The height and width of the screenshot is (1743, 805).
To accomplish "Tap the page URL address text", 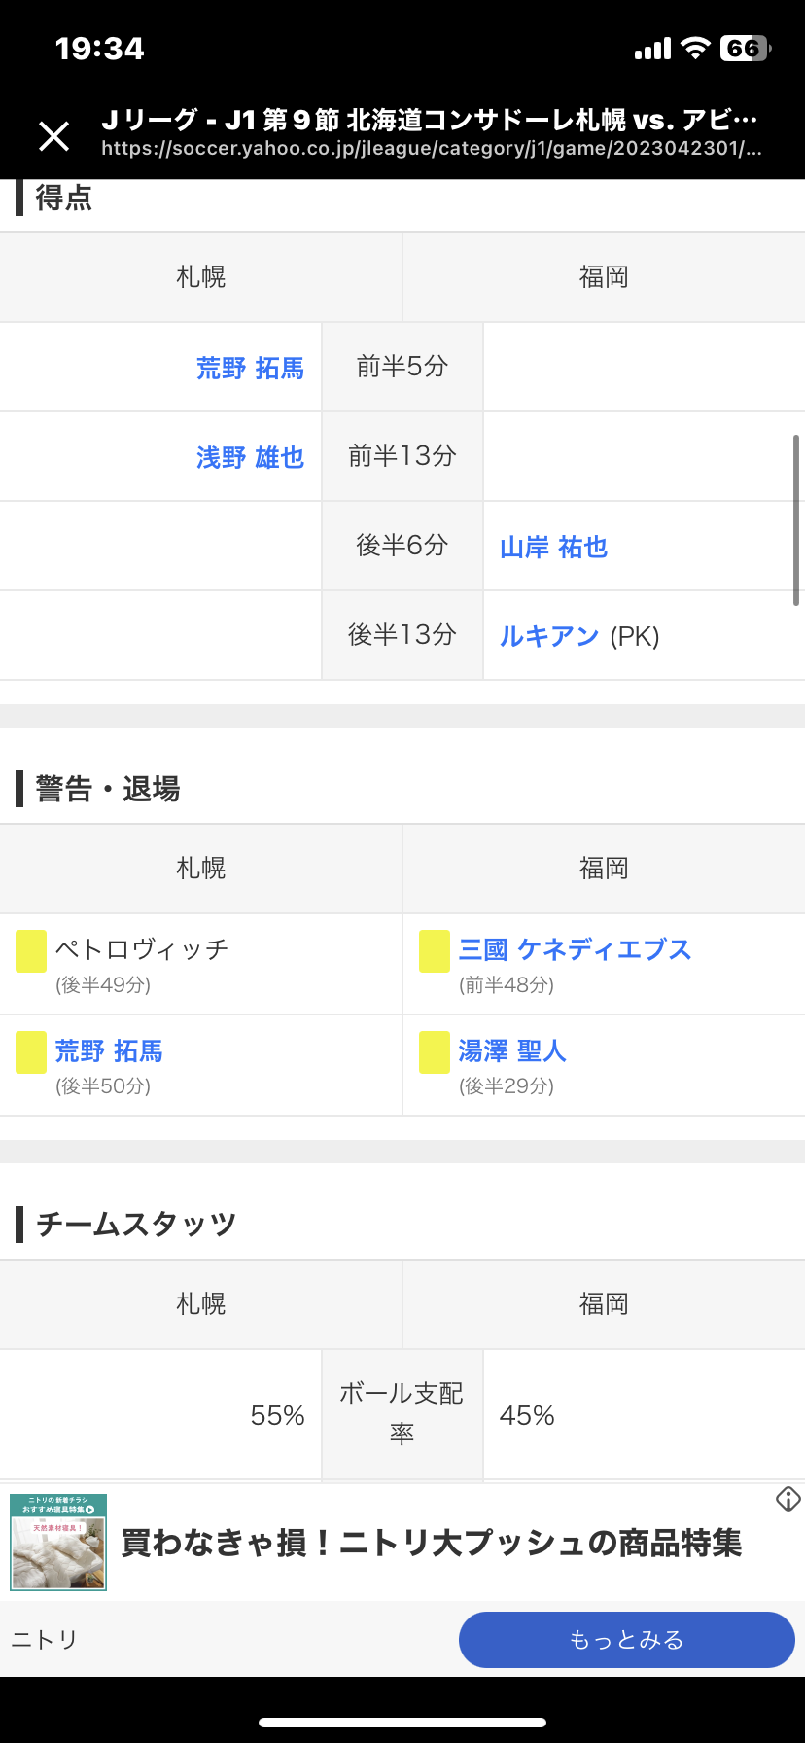I will 431,149.
